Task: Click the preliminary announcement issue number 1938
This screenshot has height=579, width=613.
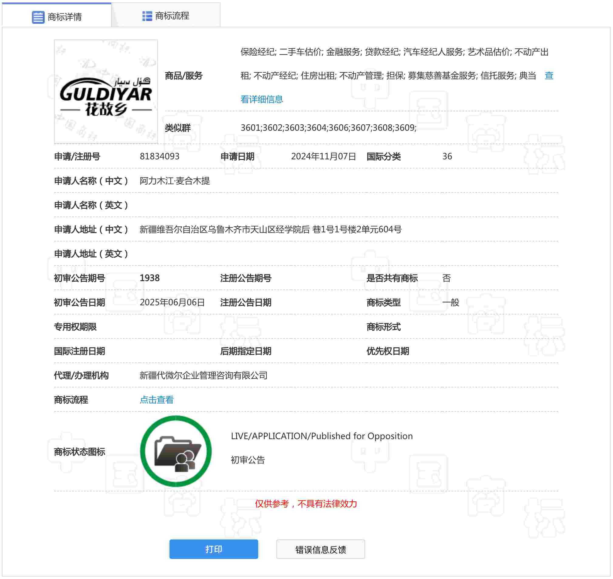Action: 149,278
